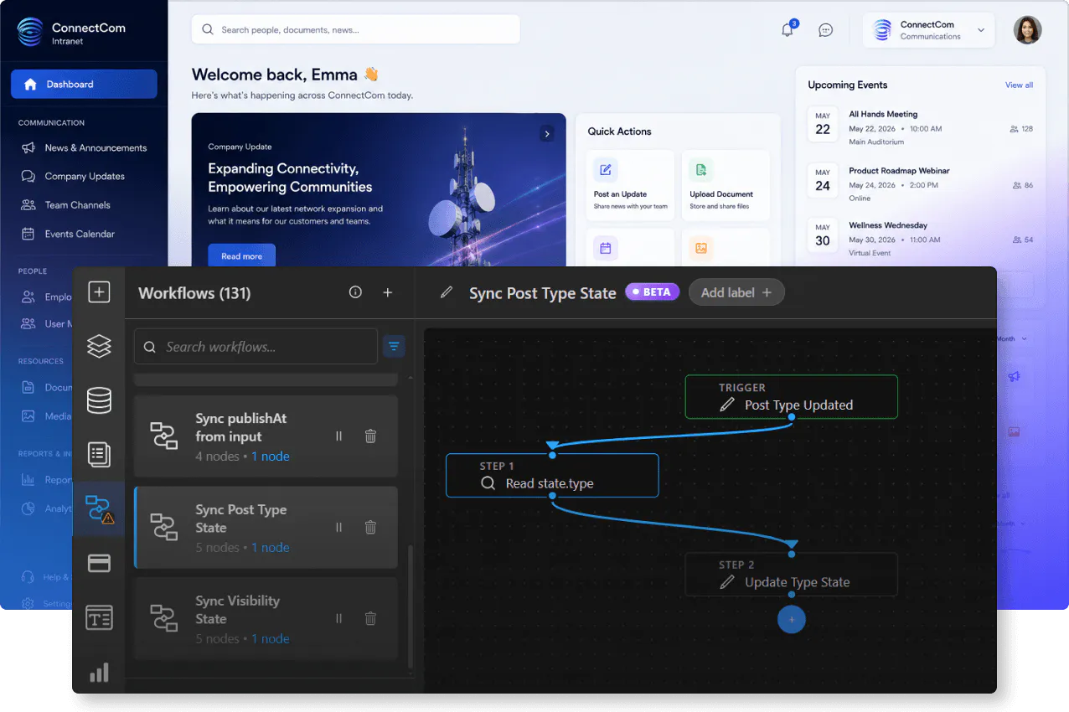The height and width of the screenshot is (712, 1069).
Task: Open the Product Roadmap Webinar event
Action: tap(920, 184)
